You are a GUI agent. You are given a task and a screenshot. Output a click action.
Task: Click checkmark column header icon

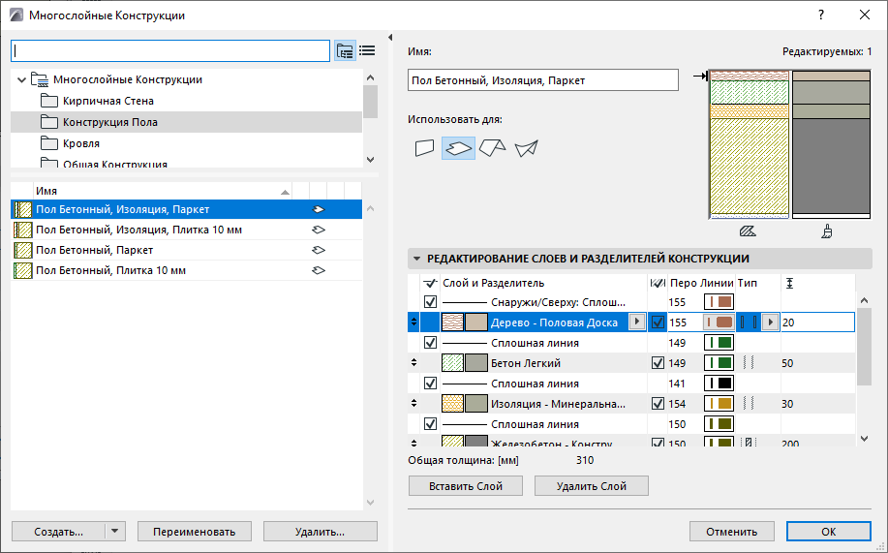[430, 283]
